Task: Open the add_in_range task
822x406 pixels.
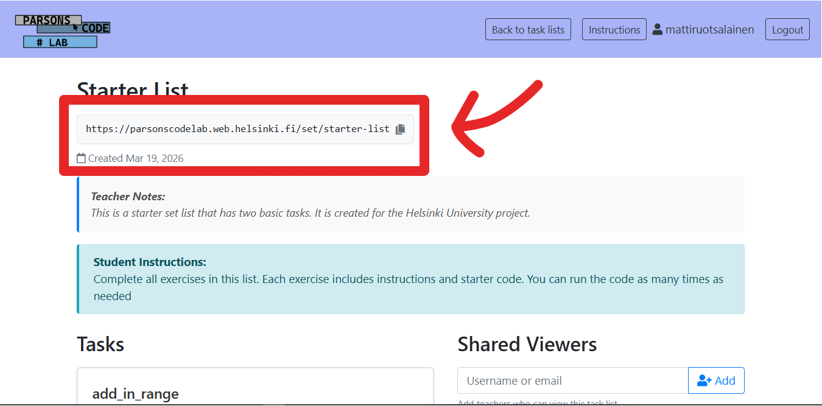Action: coord(135,394)
